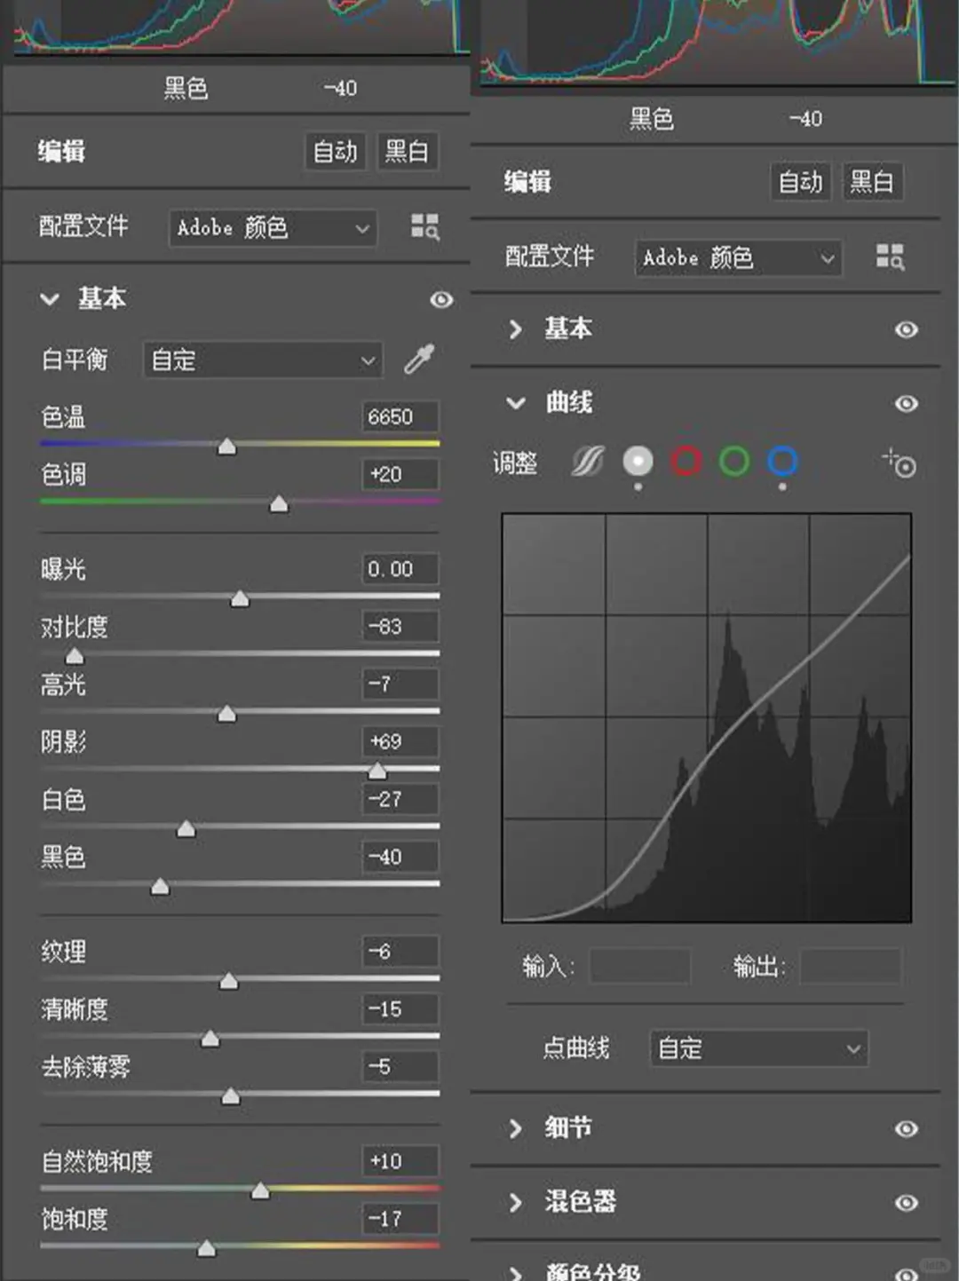The width and height of the screenshot is (959, 1281).
Task: Click the 输入 input field below the curve
Action: (x=639, y=968)
